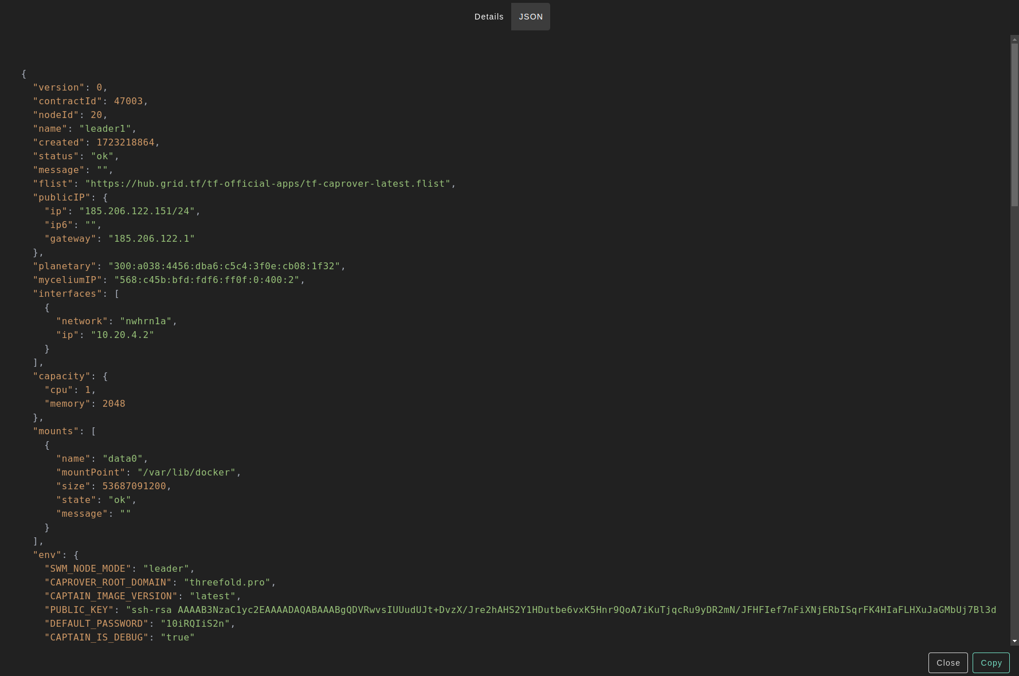Copy the JSON with Copy button
The height and width of the screenshot is (676, 1019).
pos(990,663)
